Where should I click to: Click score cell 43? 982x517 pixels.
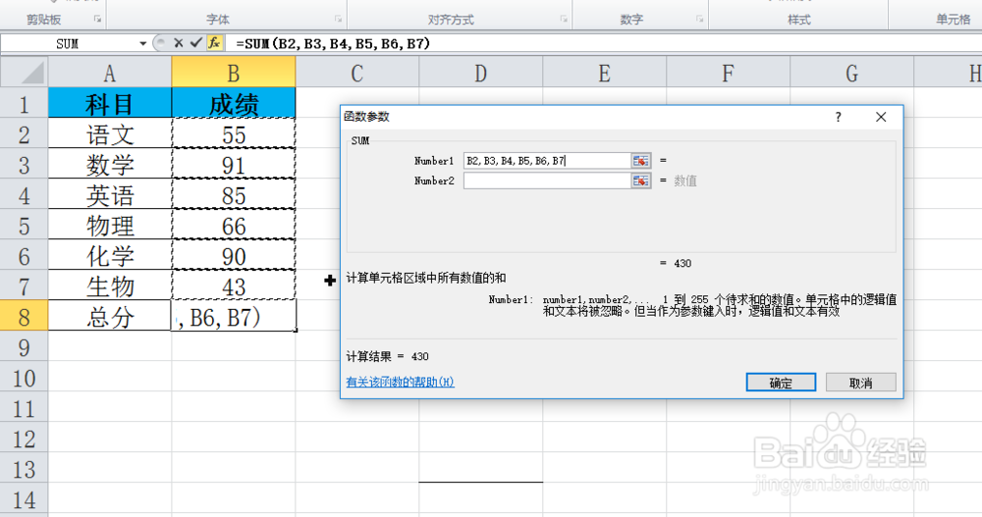[233, 286]
